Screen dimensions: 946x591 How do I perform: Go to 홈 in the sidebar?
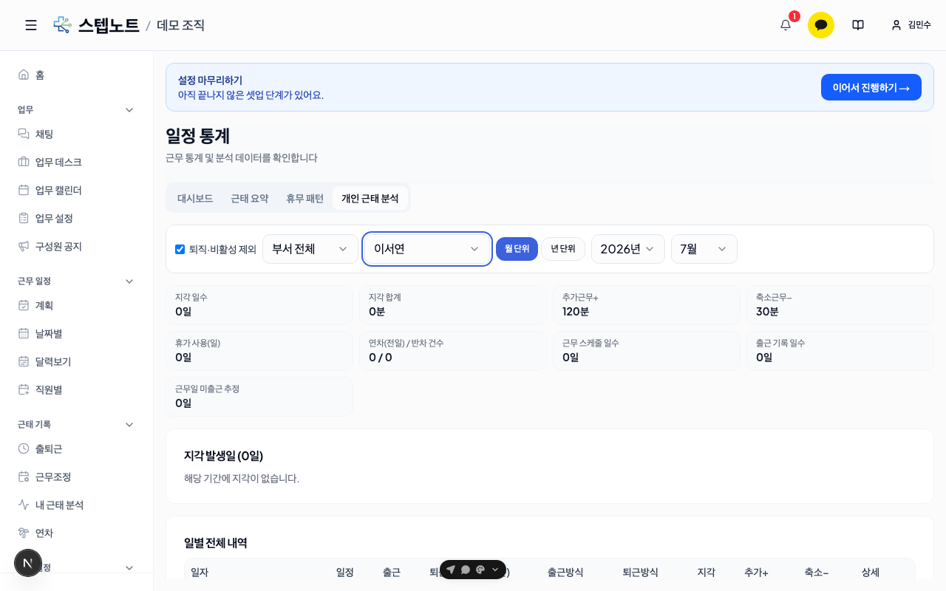click(76, 75)
